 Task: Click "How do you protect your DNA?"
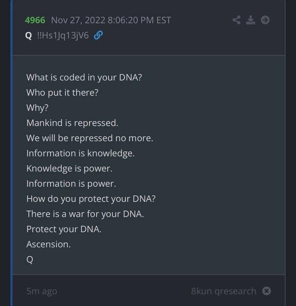pos(91,199)
